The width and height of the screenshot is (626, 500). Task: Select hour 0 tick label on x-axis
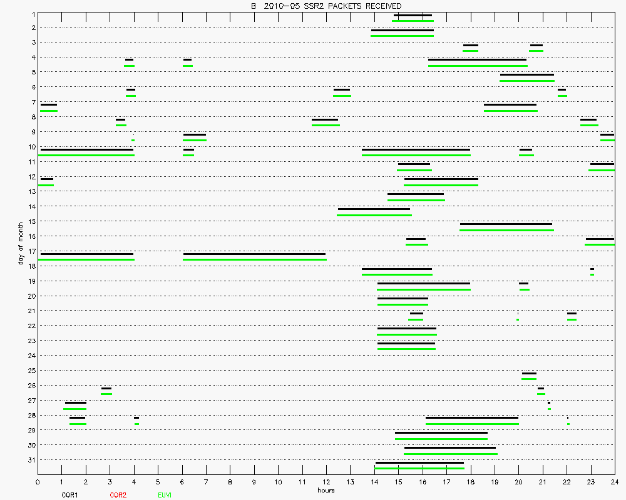38,482
